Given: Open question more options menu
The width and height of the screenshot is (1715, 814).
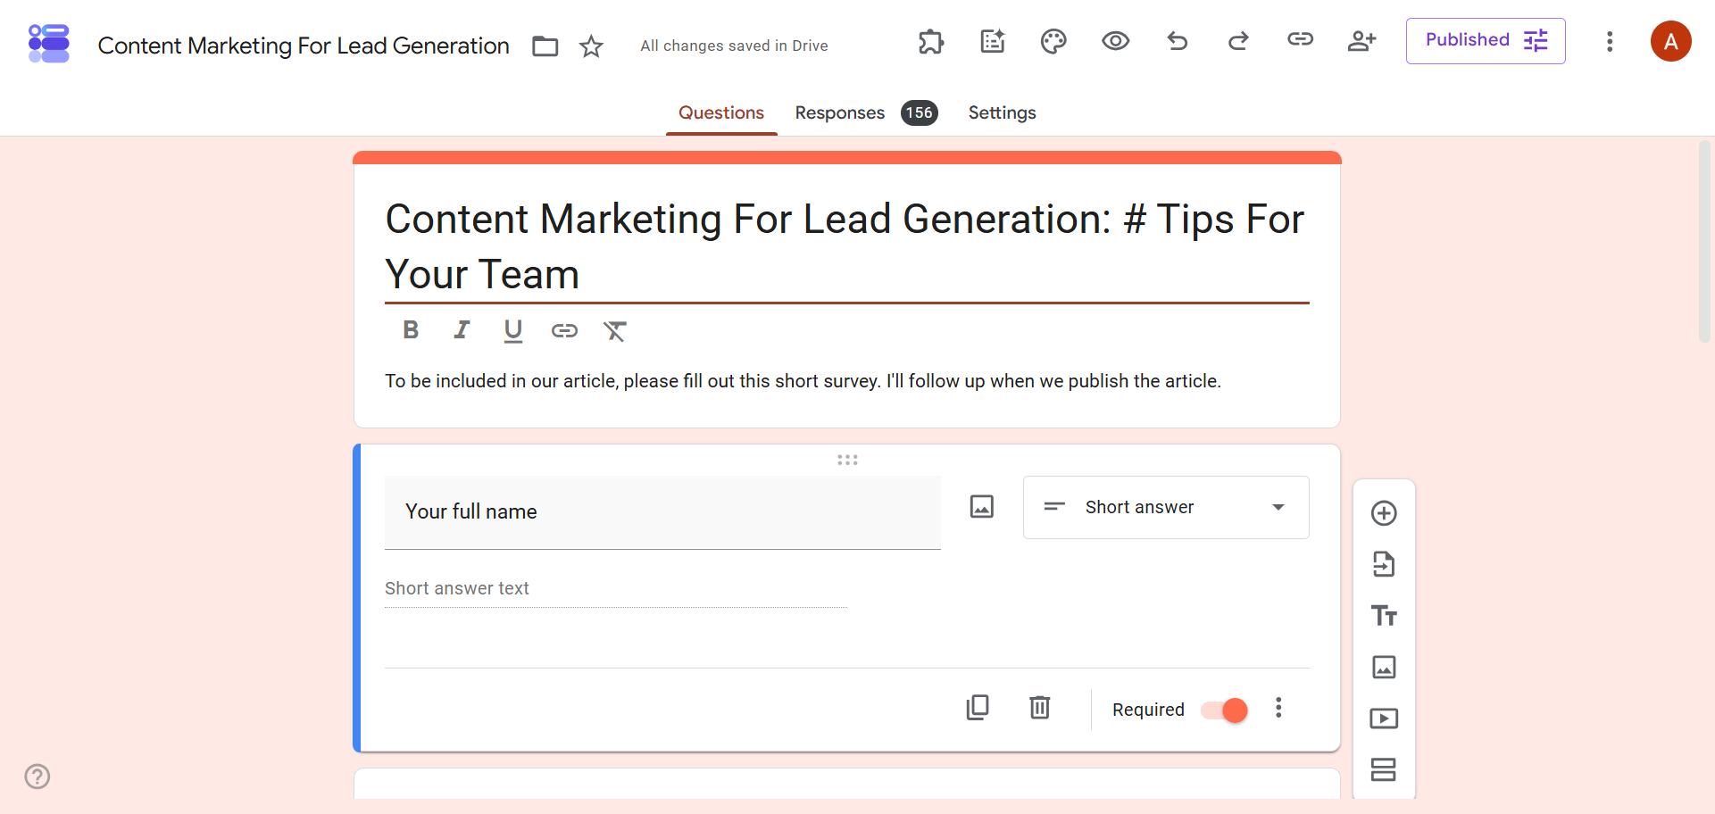Looking at the screenshot, I should tap(1278, 708).
